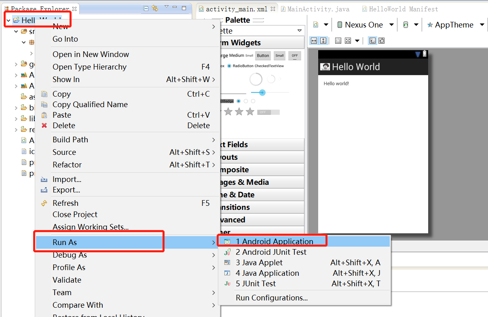488x317 pixels.
Task: Open the Text Fields palette category
Action: pos(262,144)
